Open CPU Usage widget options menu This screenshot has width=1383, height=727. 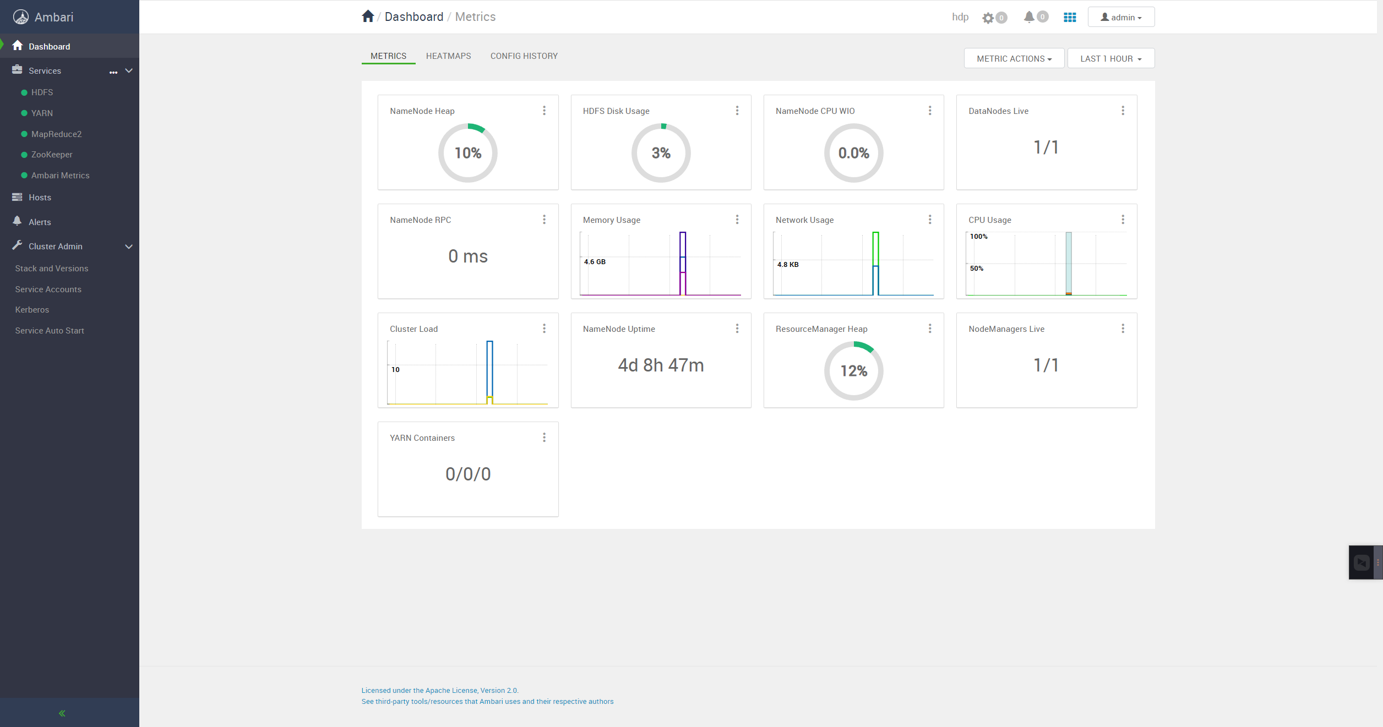pyautogui.click(x=1123, y=220)
